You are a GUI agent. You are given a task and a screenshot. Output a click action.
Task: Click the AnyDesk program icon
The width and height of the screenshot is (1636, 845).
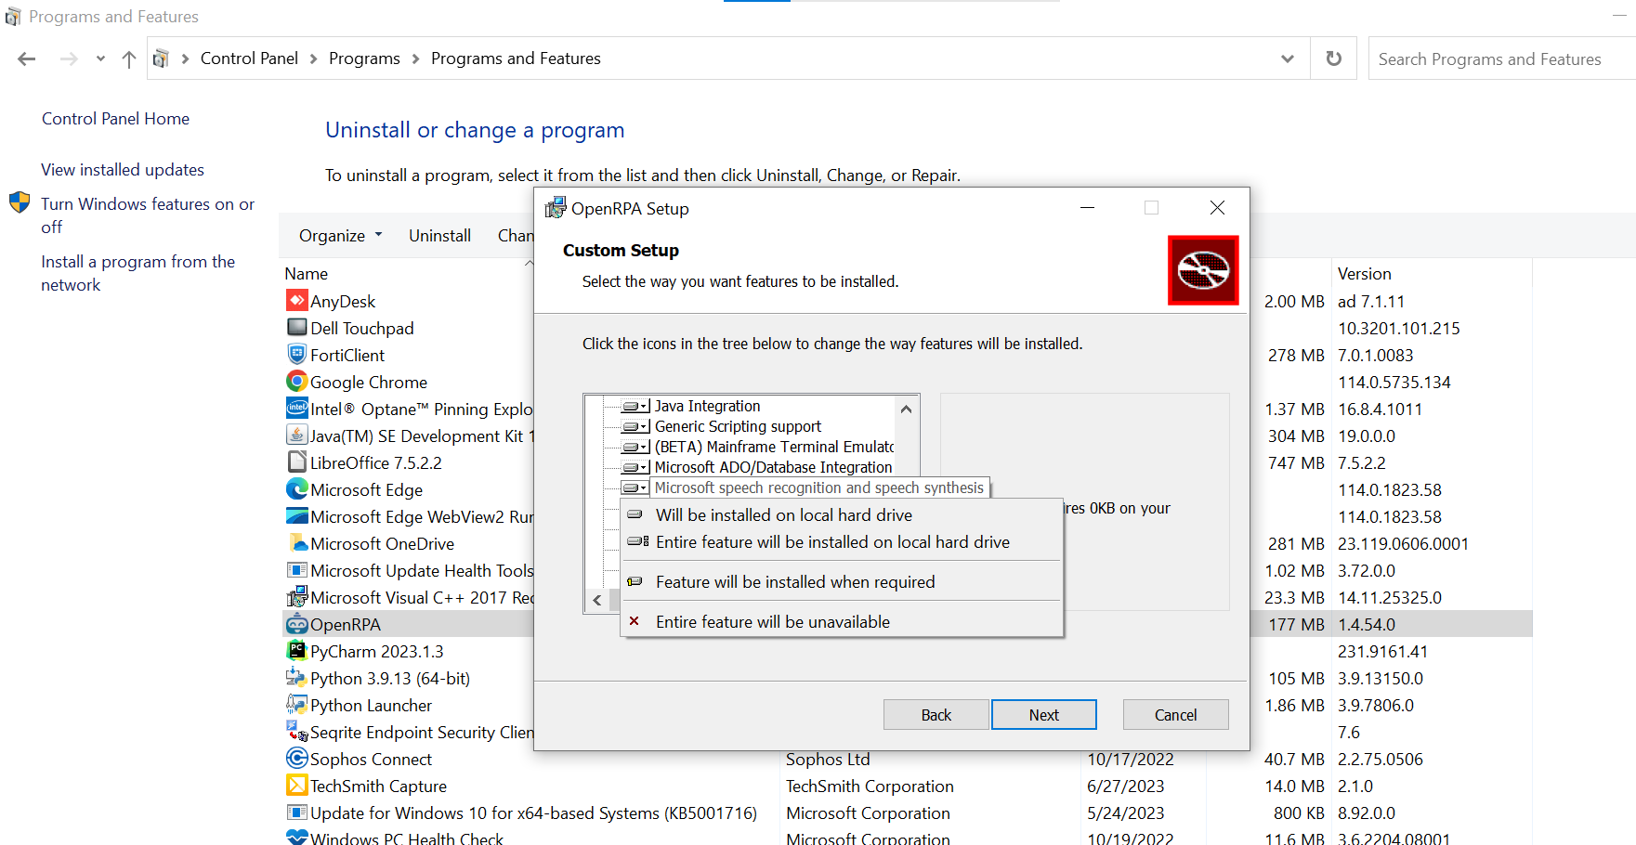(x=296, y=300)
